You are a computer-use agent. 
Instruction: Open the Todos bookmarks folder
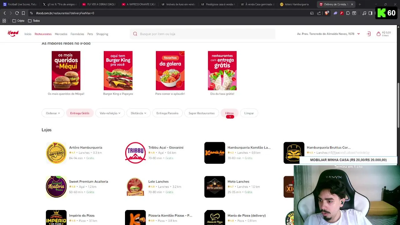point(34,21)
